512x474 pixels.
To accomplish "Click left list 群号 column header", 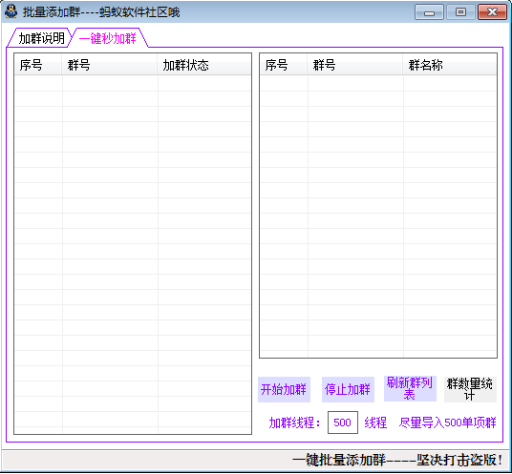I will (x=110, y=65).
